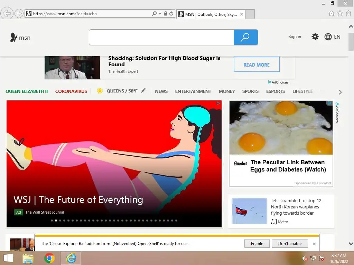Click the Home icon in Internet Explorer
Screen dimensions: 354x265
tap(332, 13)
